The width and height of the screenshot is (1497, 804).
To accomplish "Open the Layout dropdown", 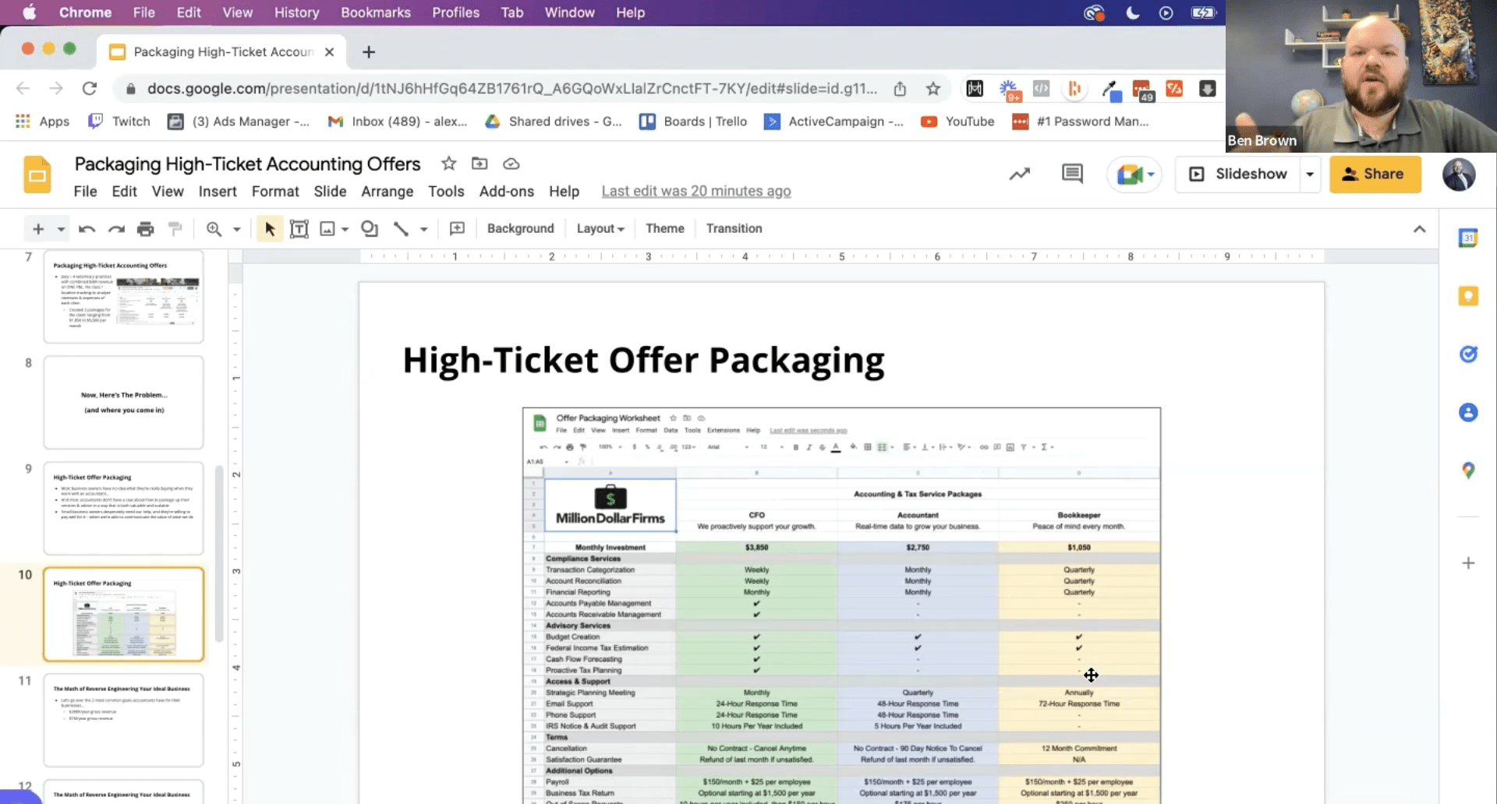I will point(599,228).
